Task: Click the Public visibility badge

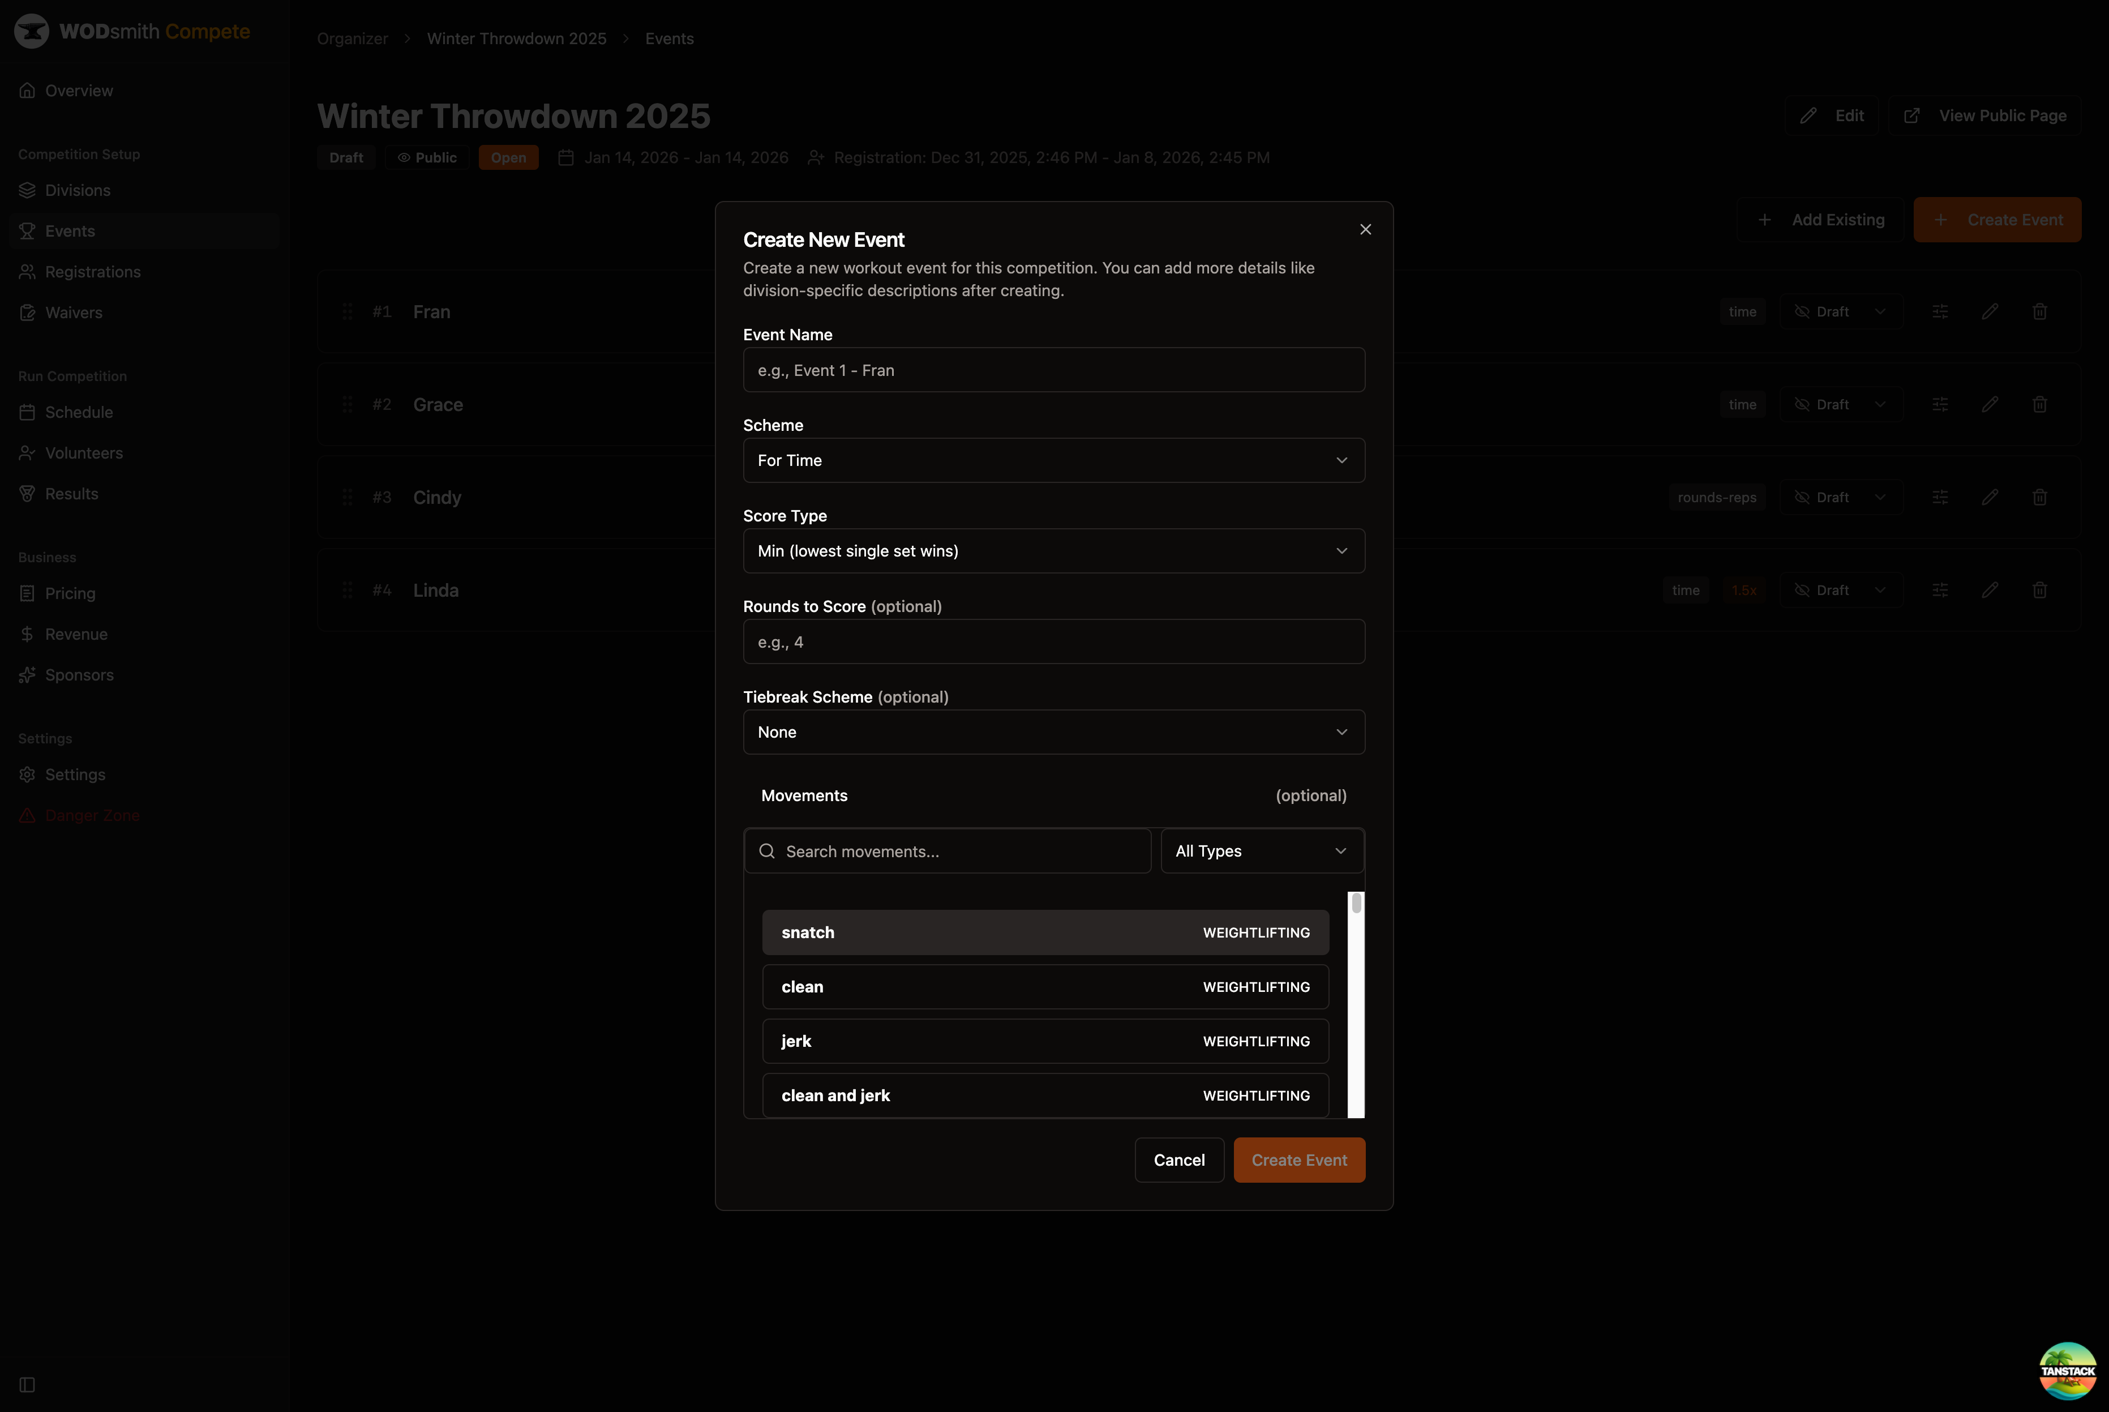Action: (427, 157)
